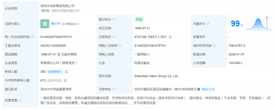Select registered capital 4723198.1985万人民币
The width and height of the screenshot is (275, 110).
[x=150, y=37]
